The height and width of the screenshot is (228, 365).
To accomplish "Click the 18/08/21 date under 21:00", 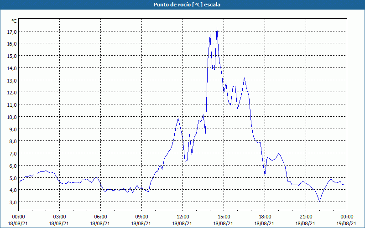I will pyautogui.click(x=305, y=223).
